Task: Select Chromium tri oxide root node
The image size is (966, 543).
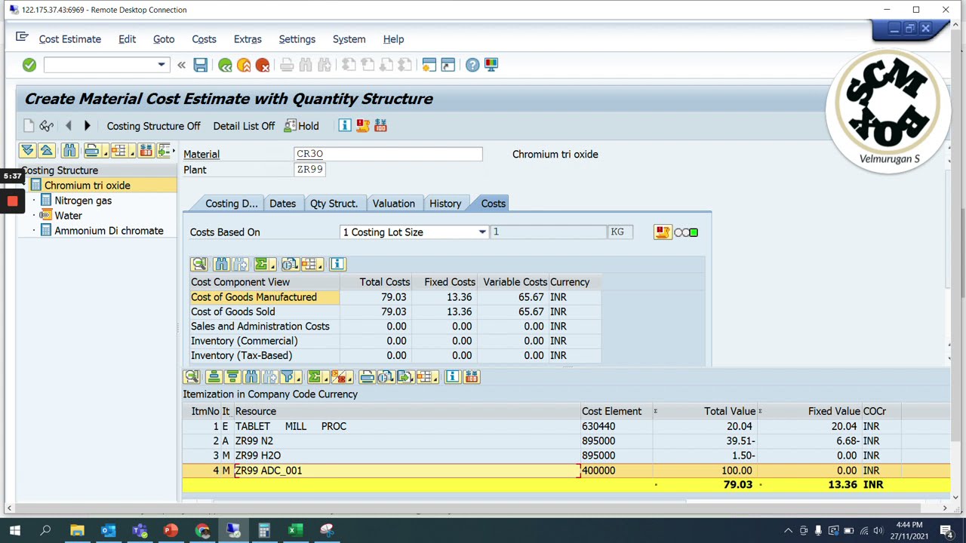Action: pos(88,186)
